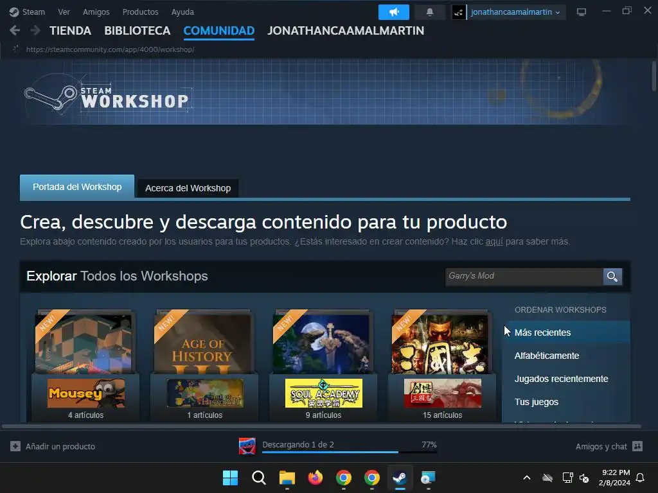Follow the 'aquí' link
Viewport: 658px width, 493px height.
(494, 241)
